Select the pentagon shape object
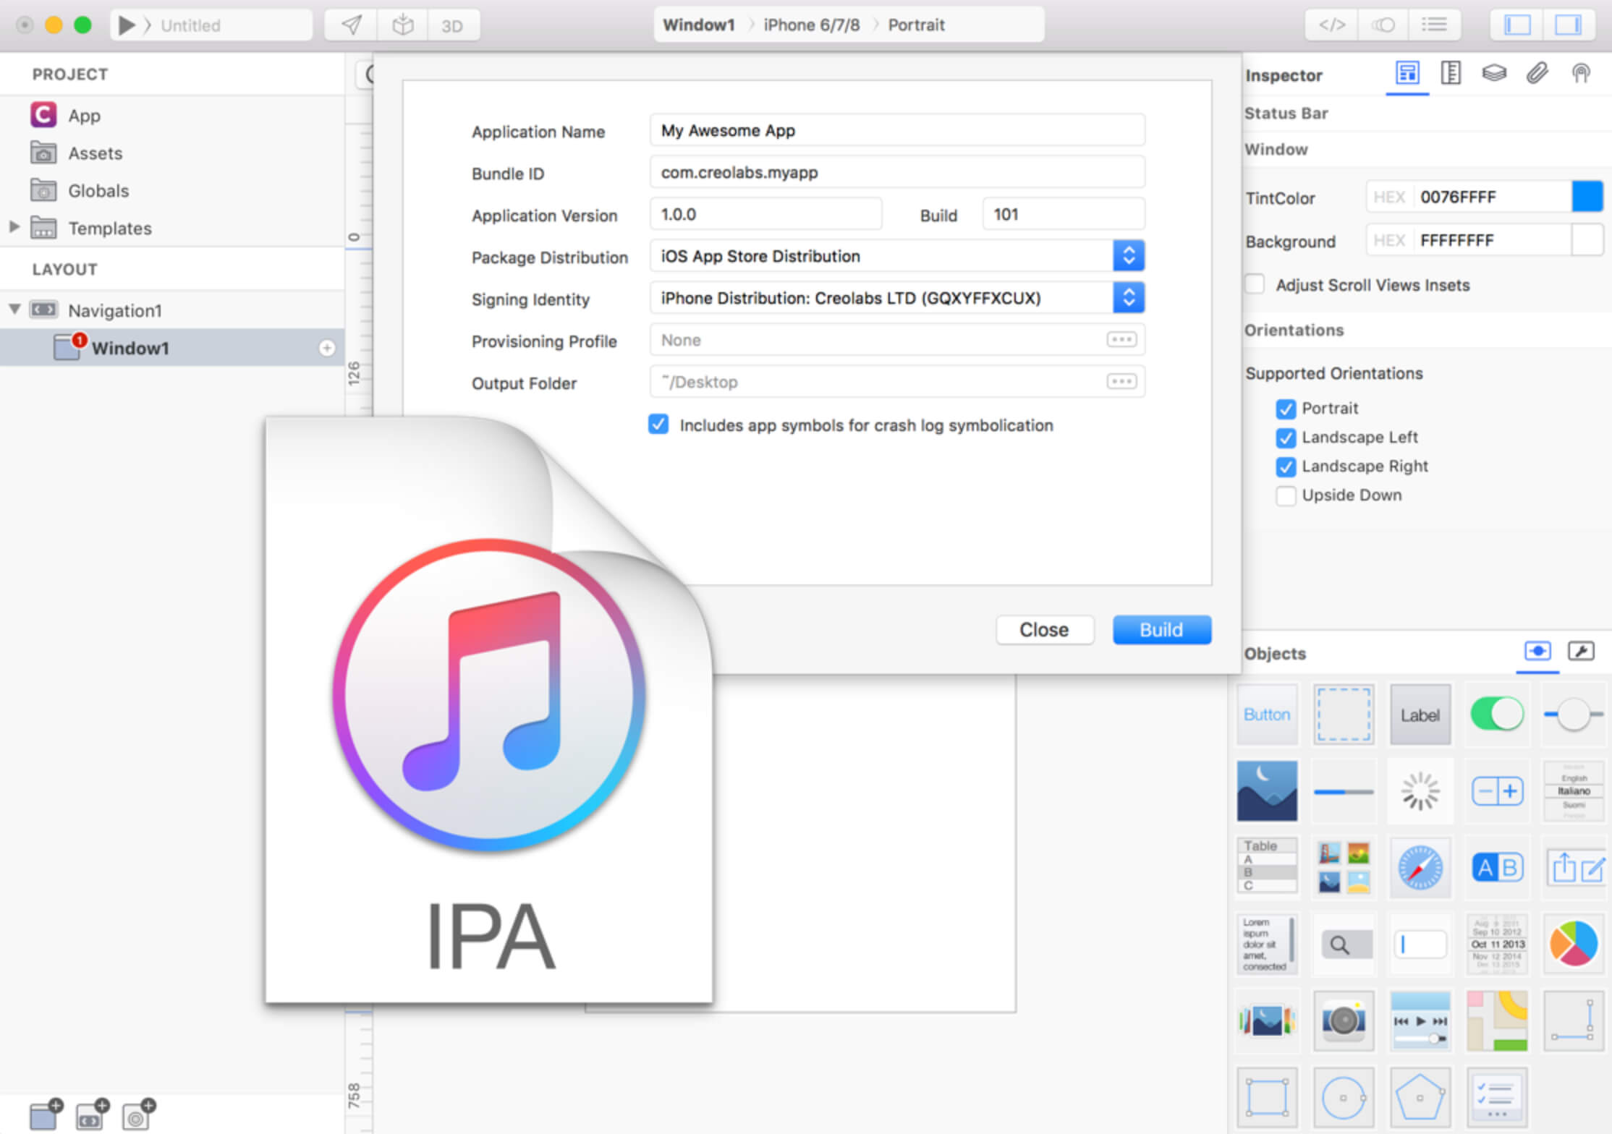Image resolution: width=1612 pixels, height=1134 pixels. pos(1420,1097)
